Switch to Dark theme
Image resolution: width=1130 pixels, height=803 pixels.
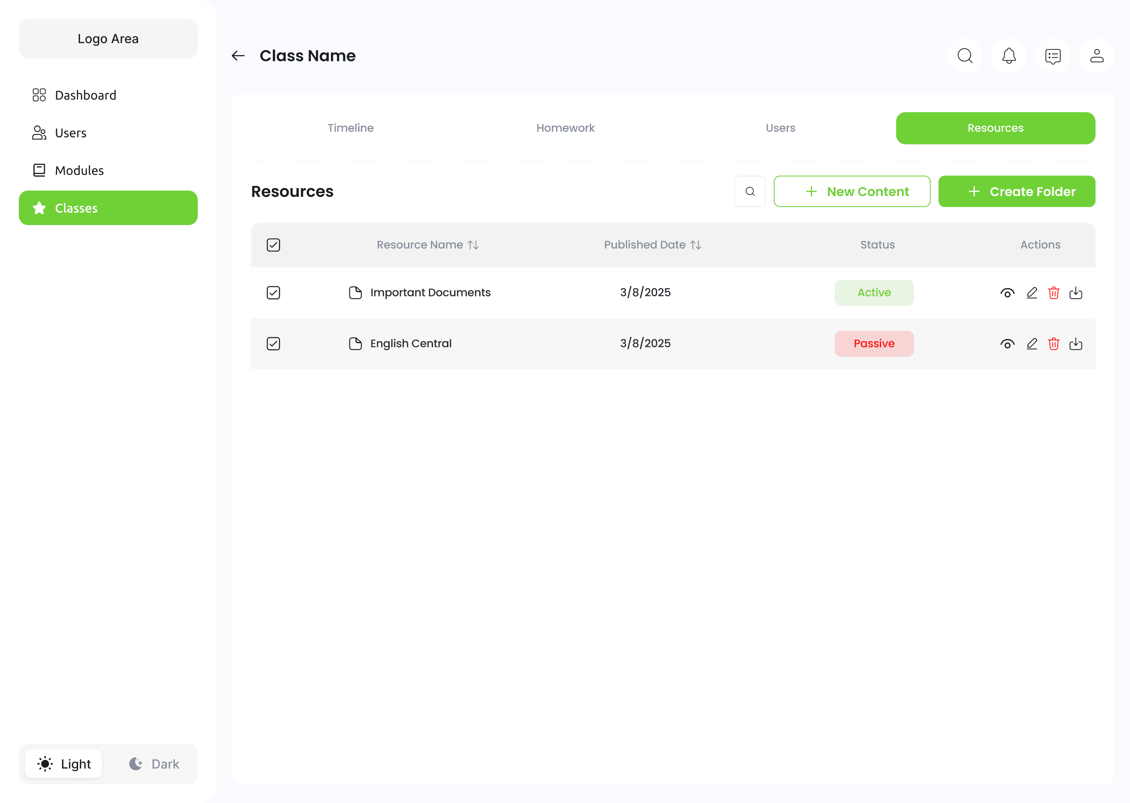tap(154, 764)
